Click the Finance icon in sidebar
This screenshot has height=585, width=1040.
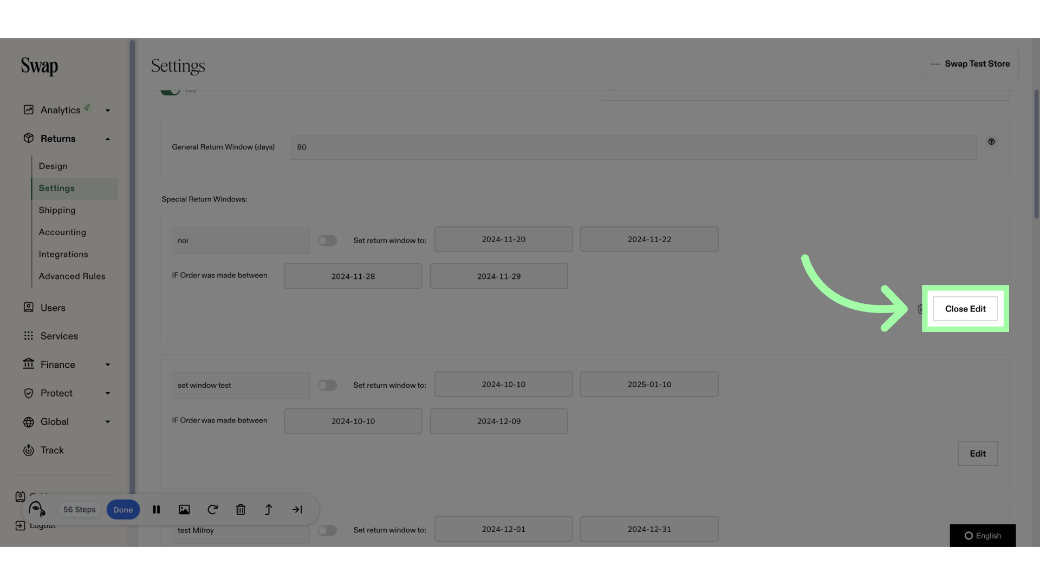tap(27, 365)
